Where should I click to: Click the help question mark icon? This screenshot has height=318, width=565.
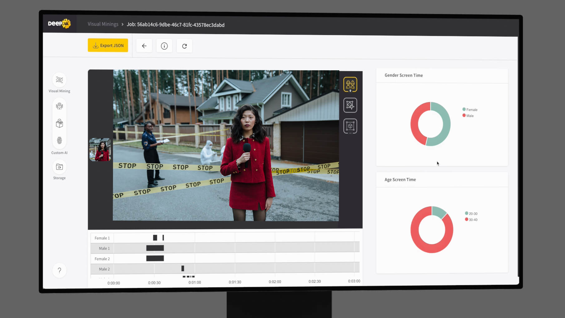pos(59,271)
